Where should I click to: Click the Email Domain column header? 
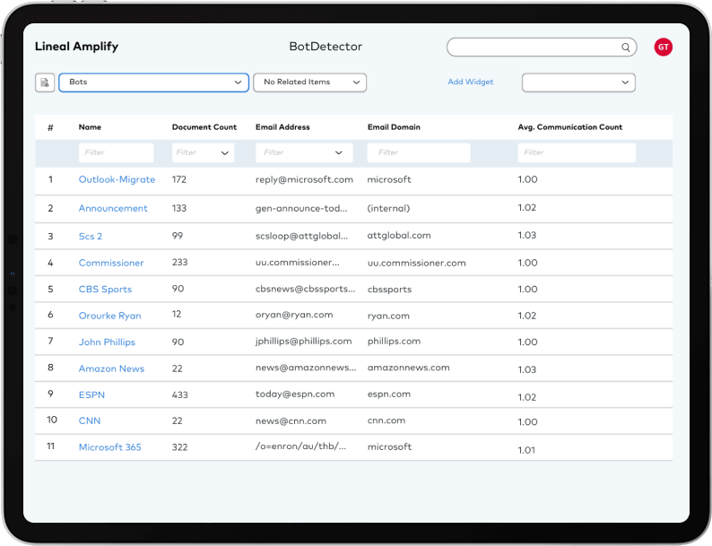click(394, 127)
